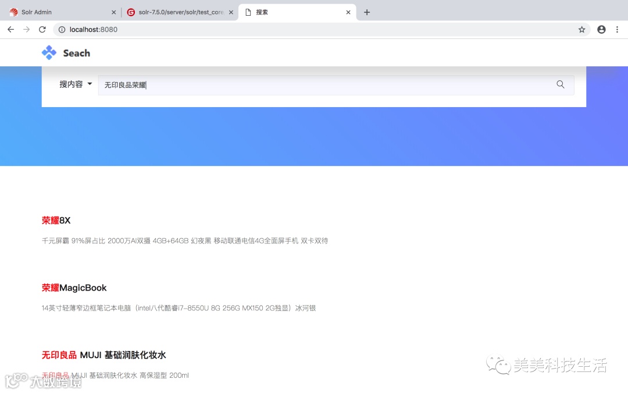The image size is (628, 393).
Task: Close the 搜索 tab
Action: [x=348, y=12]
